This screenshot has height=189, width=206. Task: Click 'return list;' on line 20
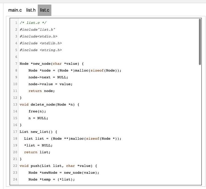pos(37,152)
